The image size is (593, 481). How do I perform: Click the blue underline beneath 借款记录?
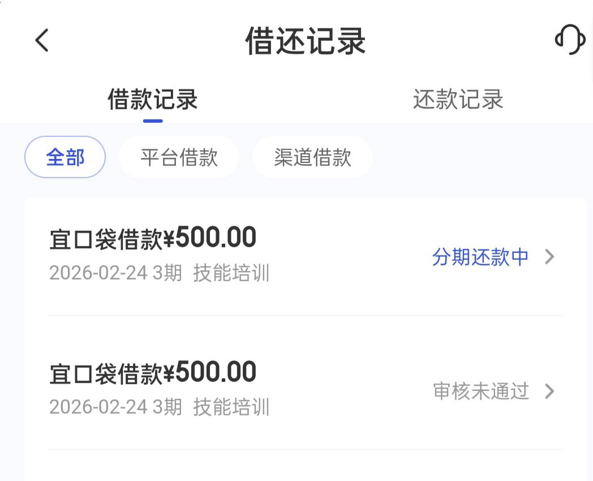click(x=153, y=121)
